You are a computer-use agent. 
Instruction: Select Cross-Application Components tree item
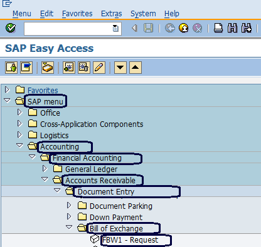(92, 124)
